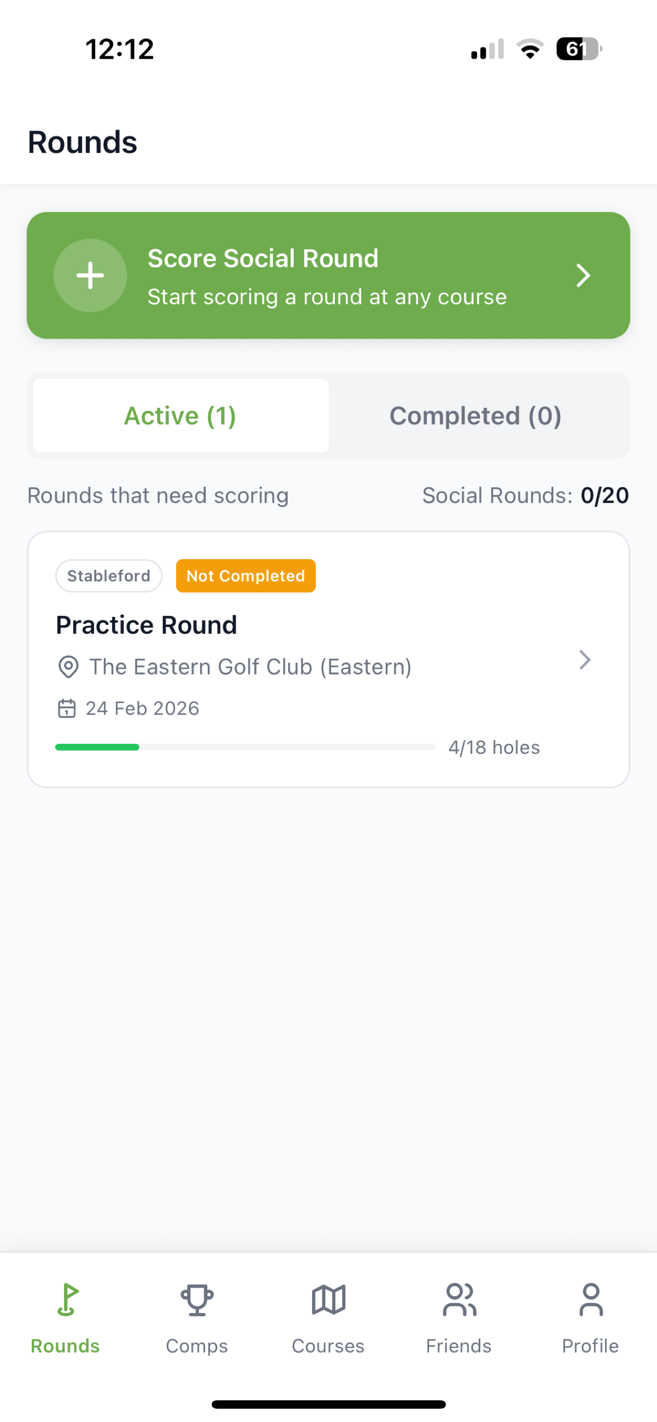Tap the location pin icon beside Eastern Golf Club

tap(68, 667)
